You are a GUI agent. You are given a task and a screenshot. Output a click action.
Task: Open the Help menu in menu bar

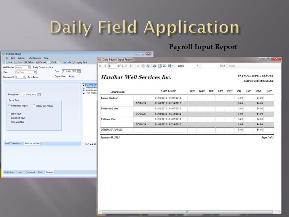click(x=46, y=58)
